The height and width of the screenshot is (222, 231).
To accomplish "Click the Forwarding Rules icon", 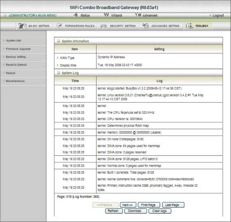I will (x=59, y=26).
